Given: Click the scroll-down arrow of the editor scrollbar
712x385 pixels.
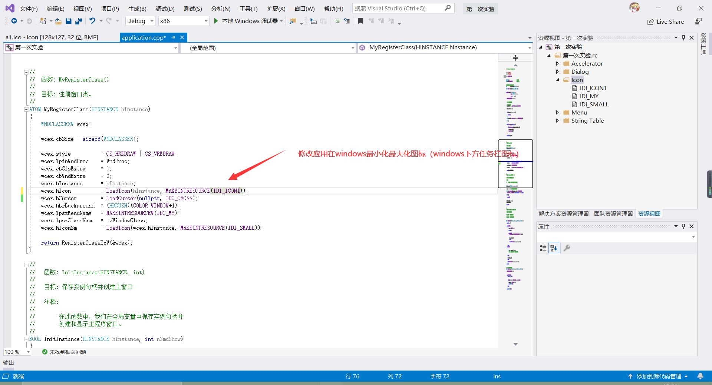Looking at the screenshot, I should coord(515,344).
